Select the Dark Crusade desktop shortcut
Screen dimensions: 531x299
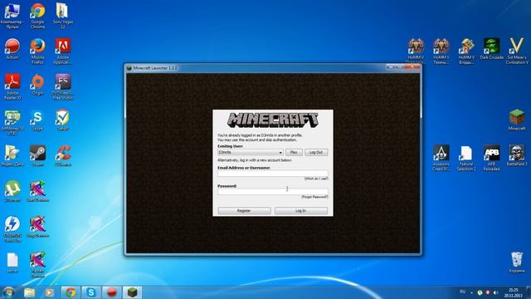click(492, 48)
